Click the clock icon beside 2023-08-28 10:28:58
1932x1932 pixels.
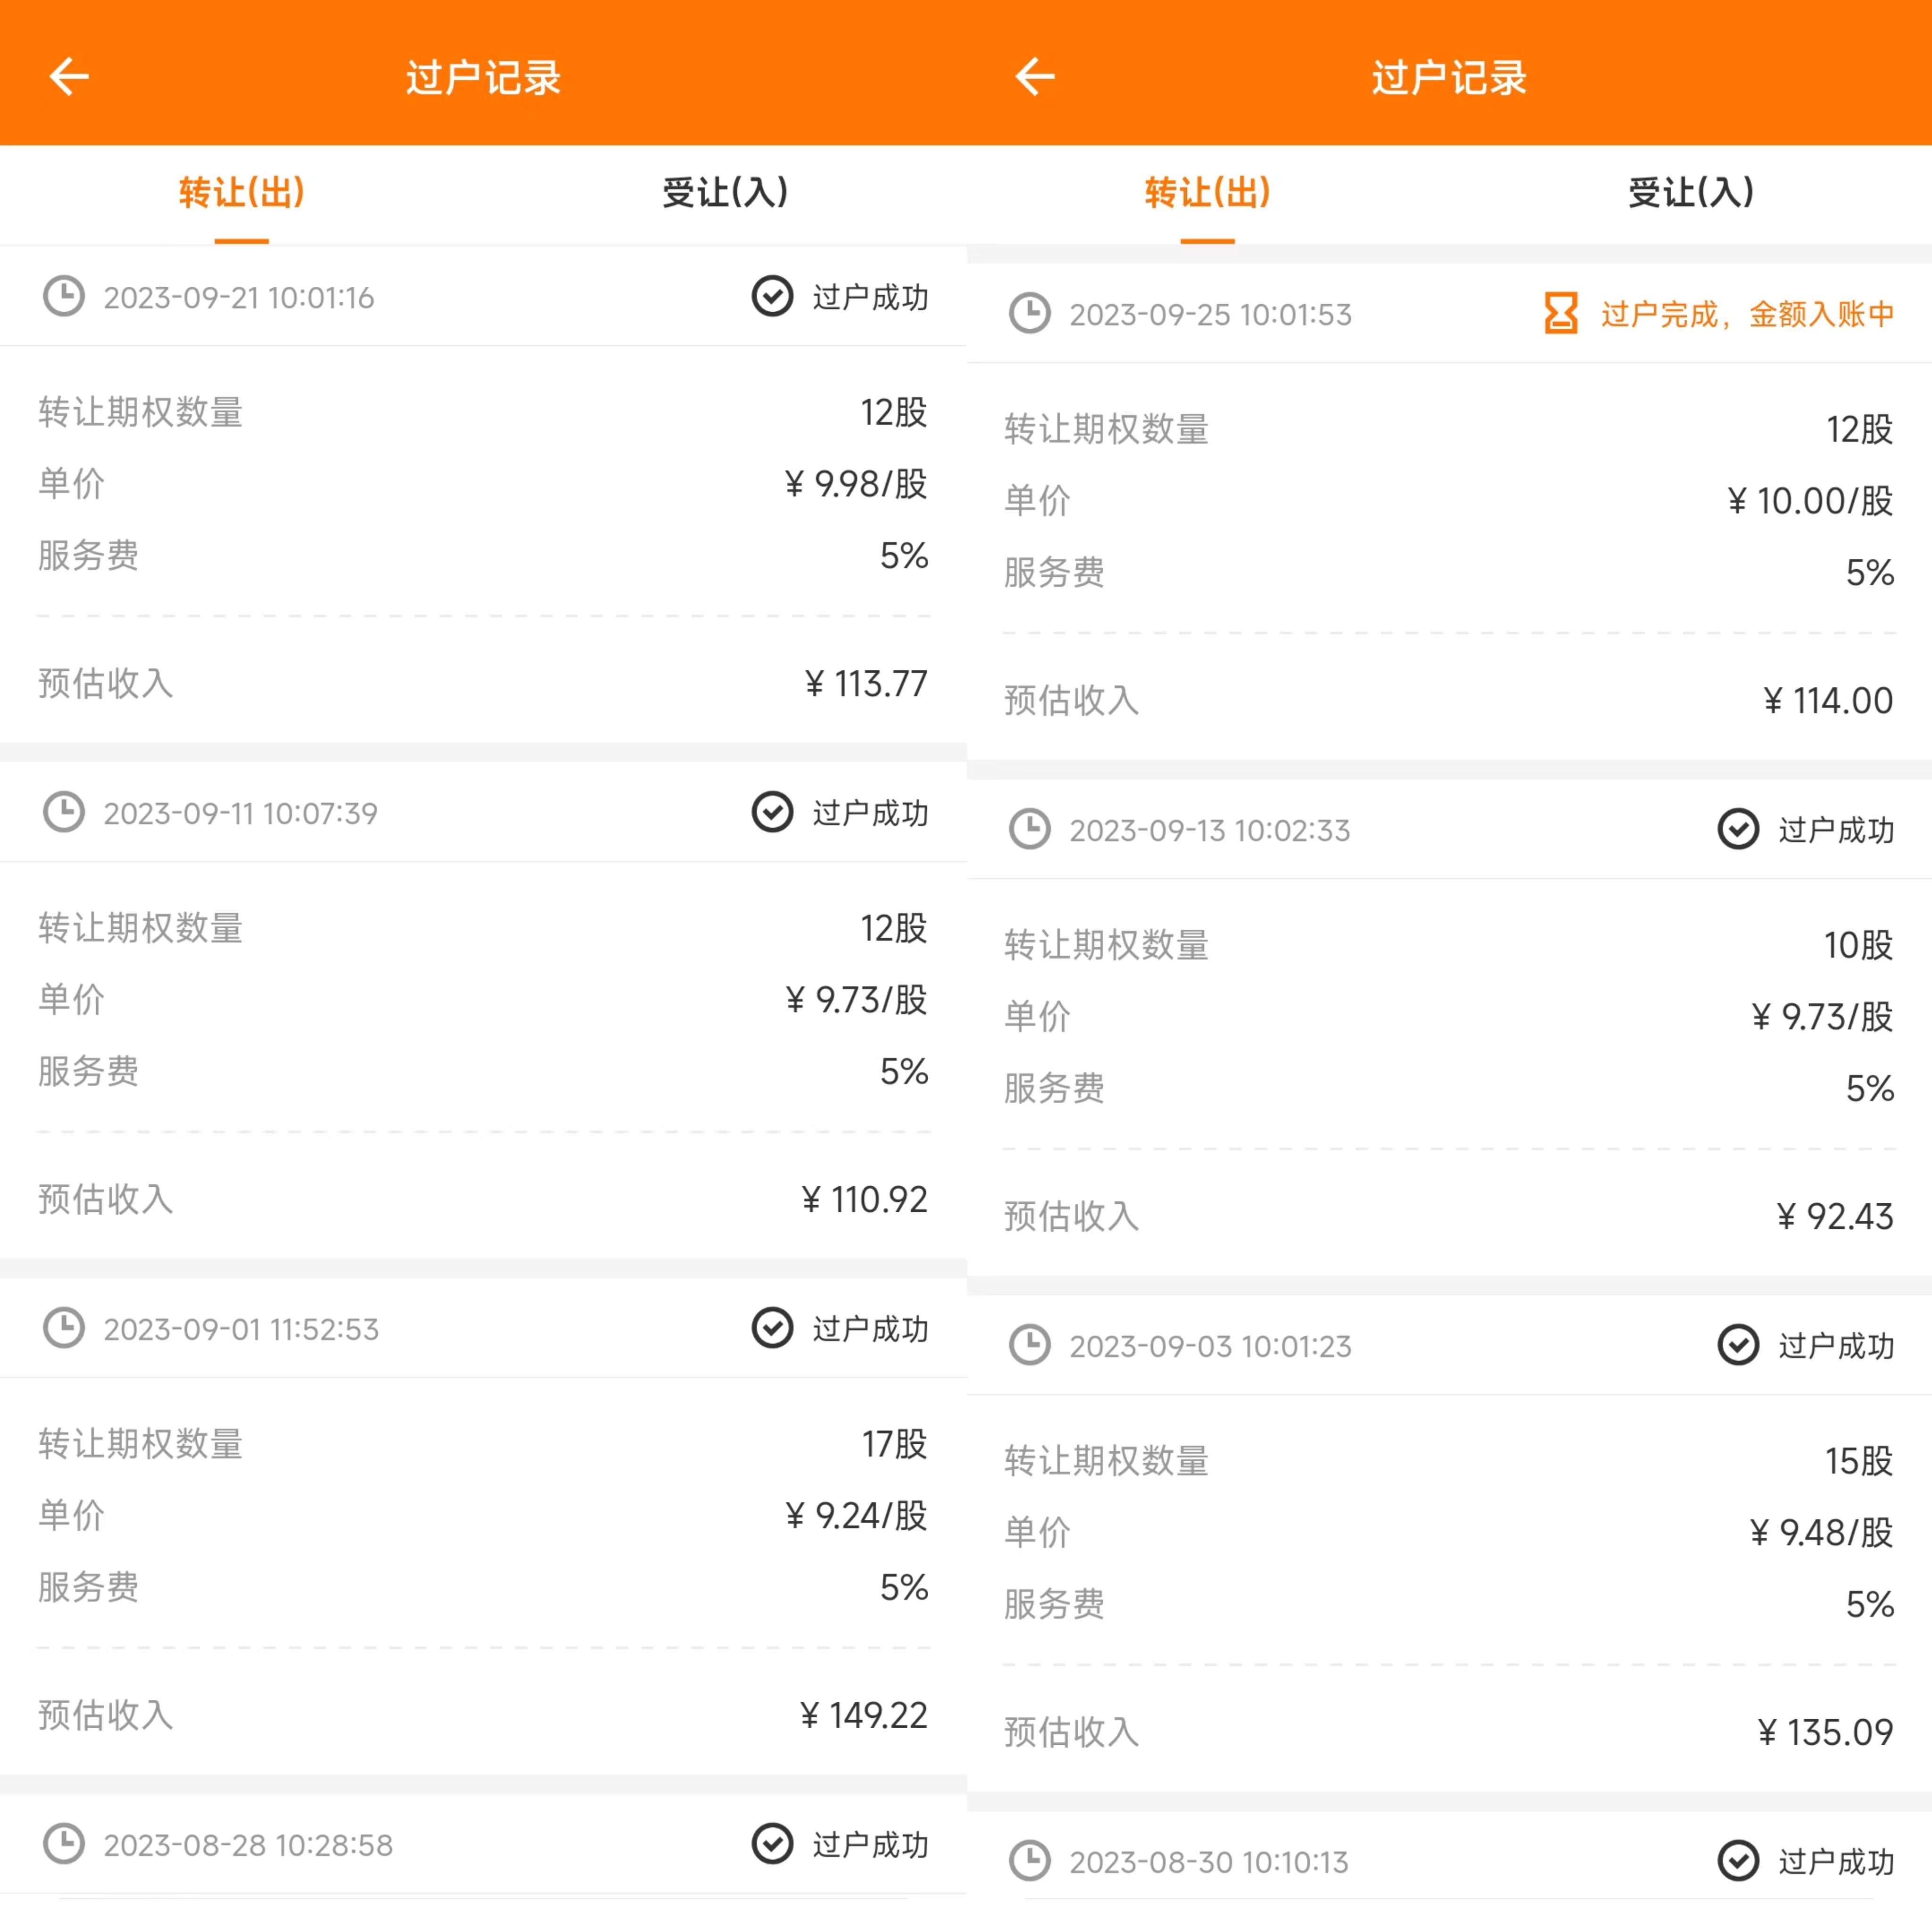click(64, 1844)
